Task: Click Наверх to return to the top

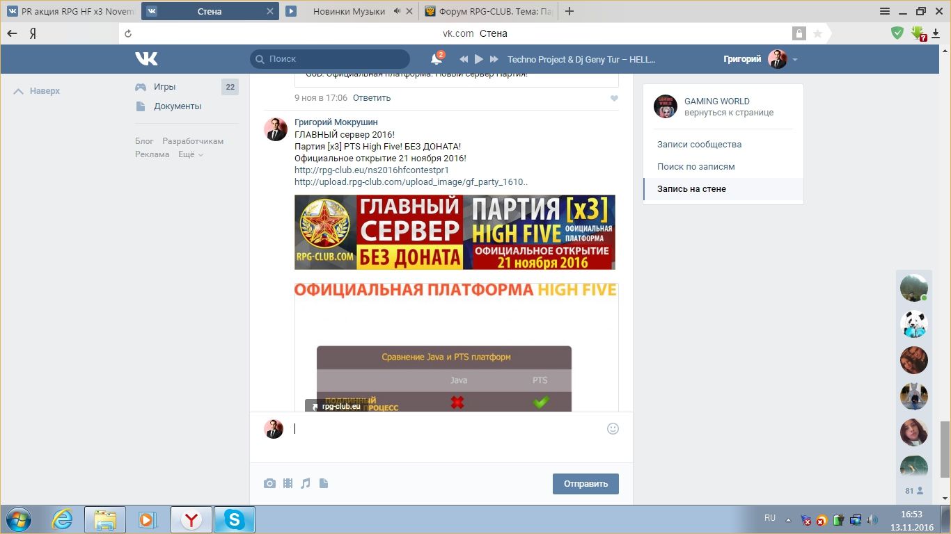Action: tap(38, 91)
